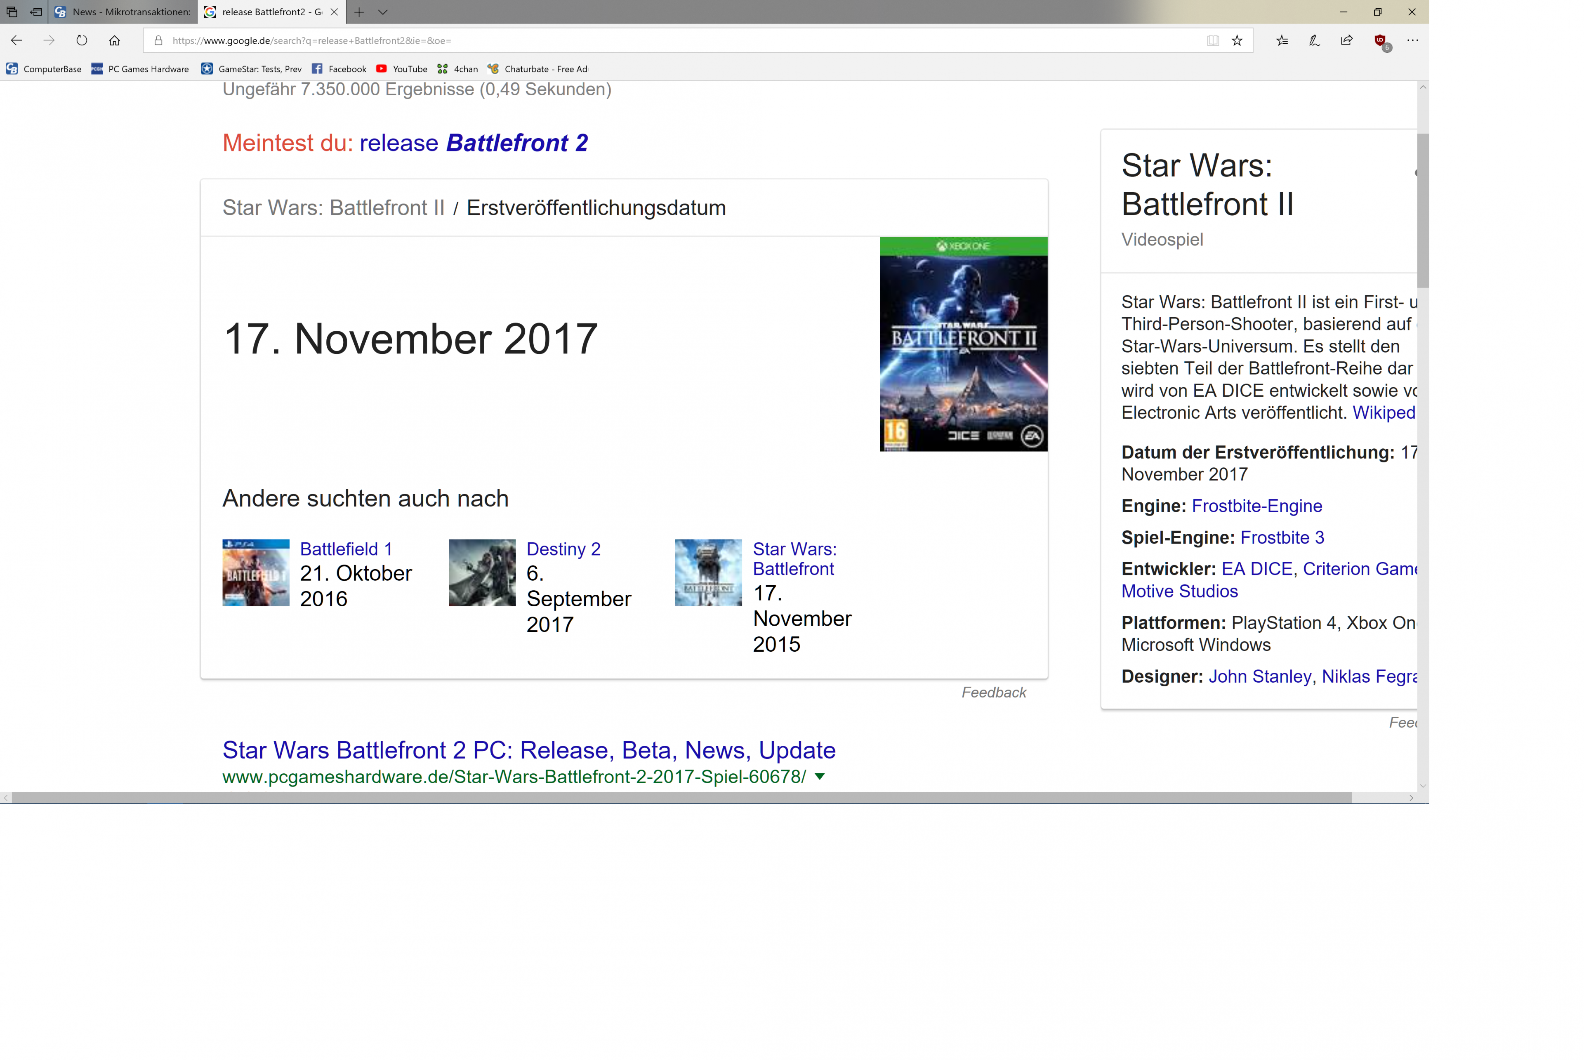Click the vertical scrollbar down arrow
The height and width of the screenshot is (1060, 1584).
pos(1423,786)
